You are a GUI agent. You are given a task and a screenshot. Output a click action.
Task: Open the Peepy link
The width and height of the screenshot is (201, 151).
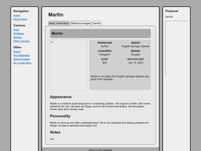tap(17, 51)
